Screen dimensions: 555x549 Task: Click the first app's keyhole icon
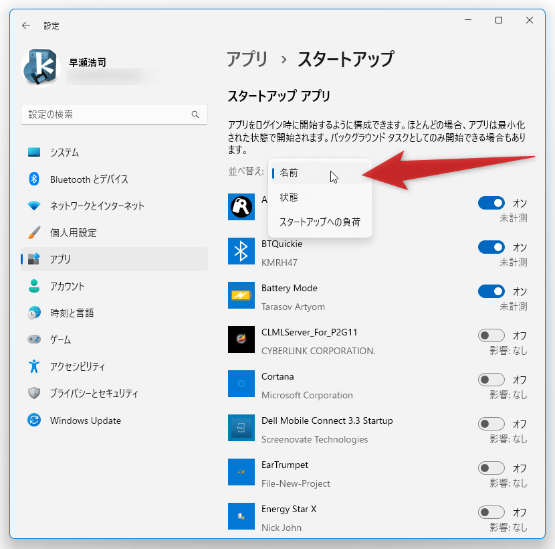click(x=241, y=207)
